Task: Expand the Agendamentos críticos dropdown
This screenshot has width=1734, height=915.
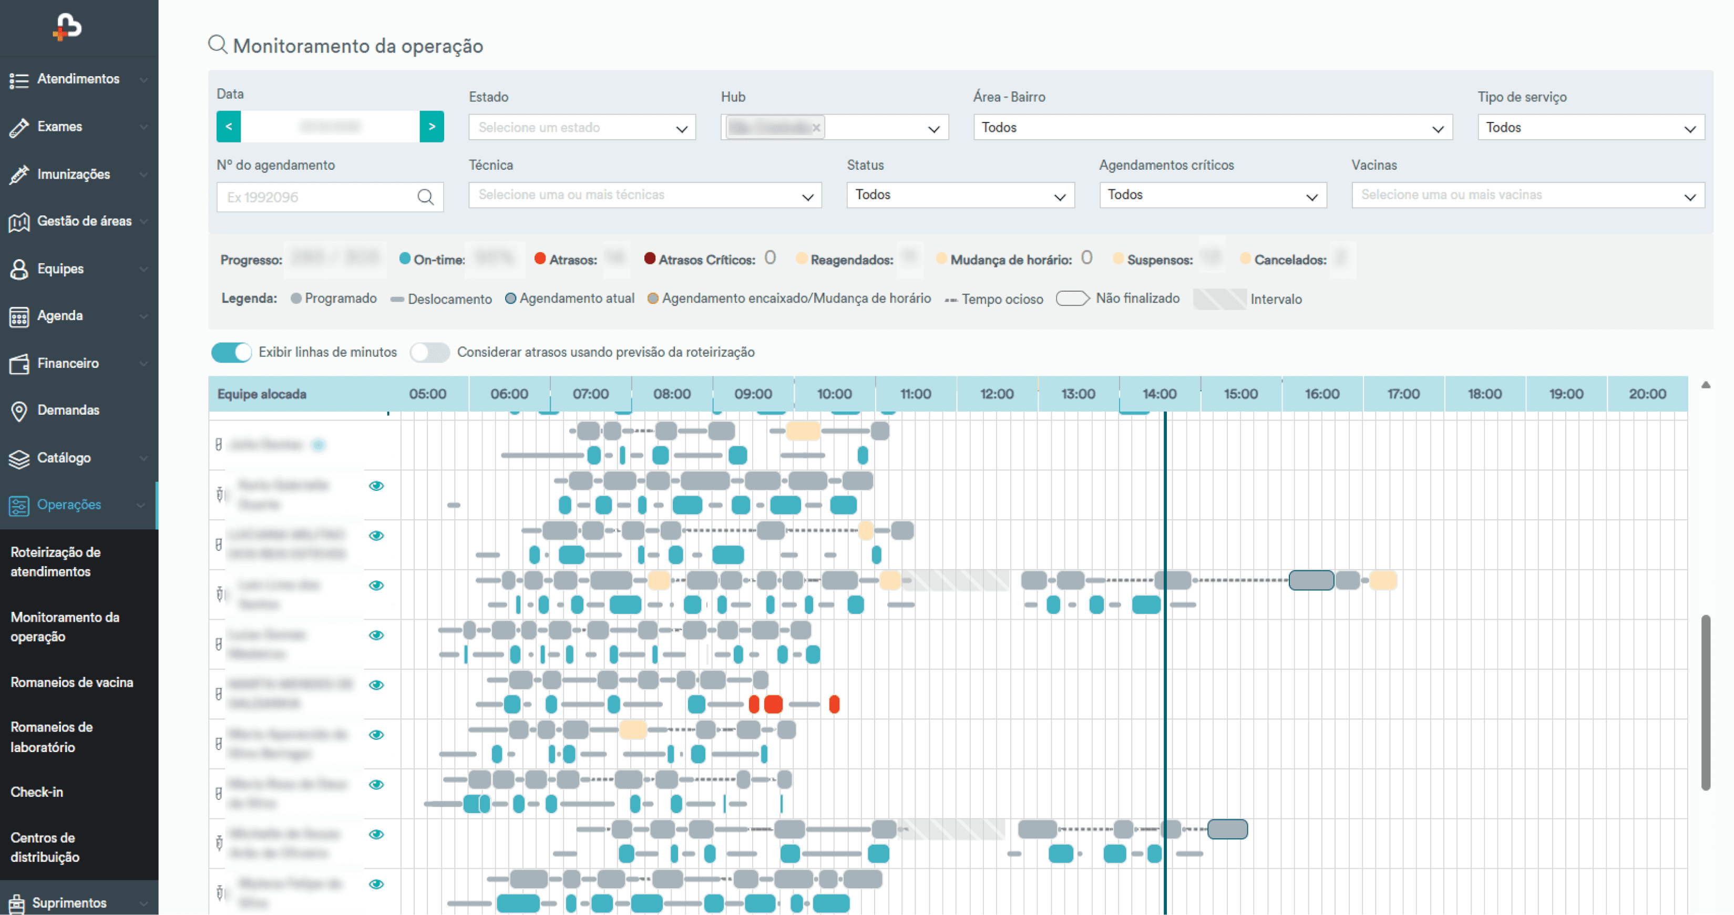Action: [x=1212, y=196]
